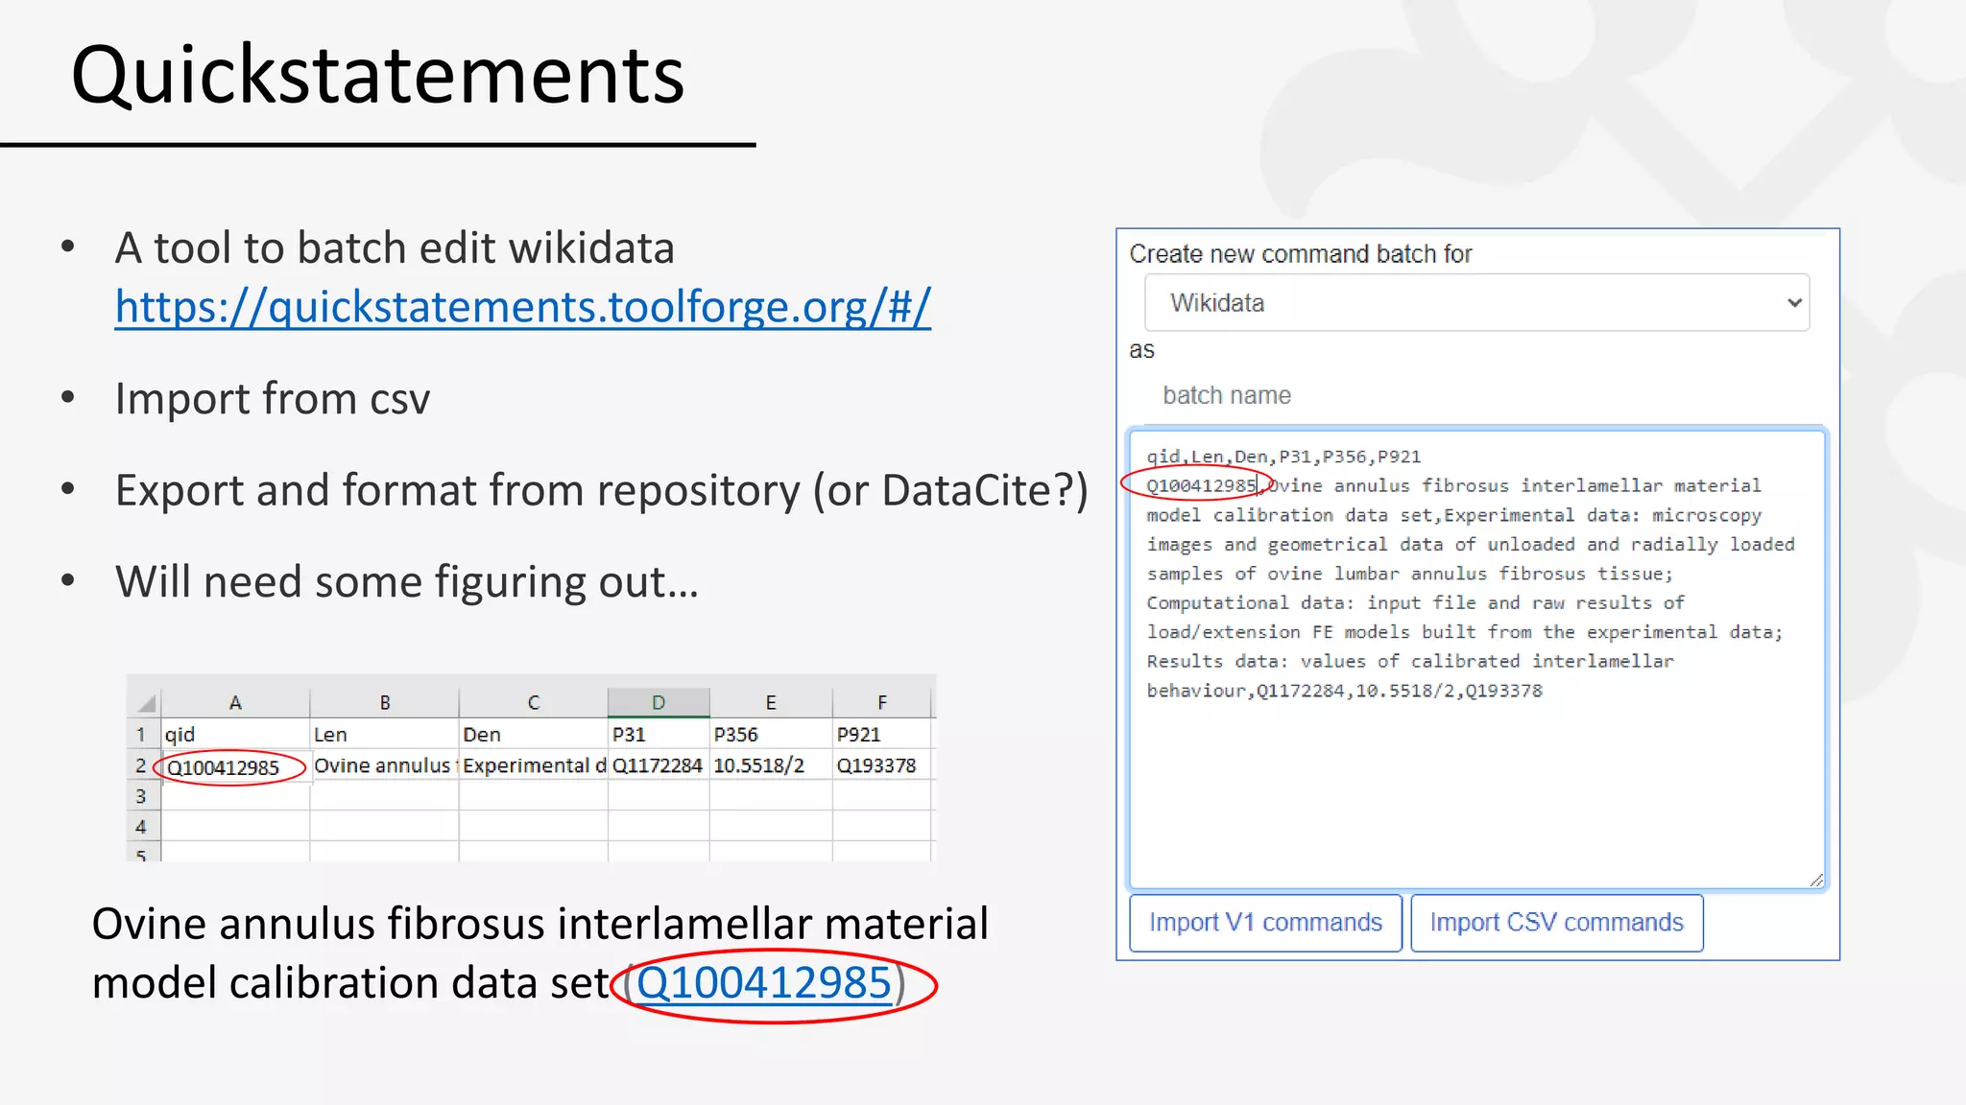The image size is (1966, 1105).
Task: Click the Import CSV commands button
Action: coord(1556,923)
